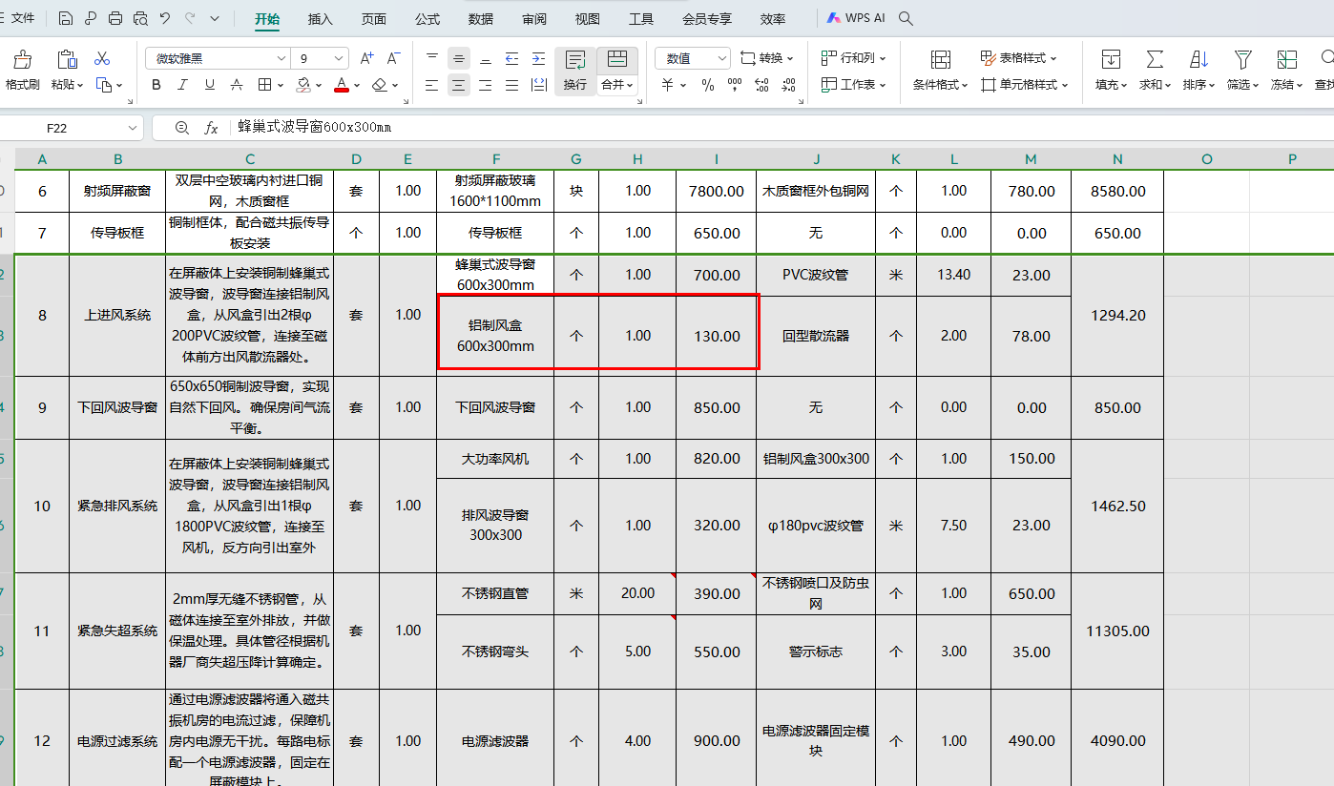This screenshot has width=1334, height=786.
Task: Expand the Merge (合并) dropdown arrow
Action: coord(631,85)
